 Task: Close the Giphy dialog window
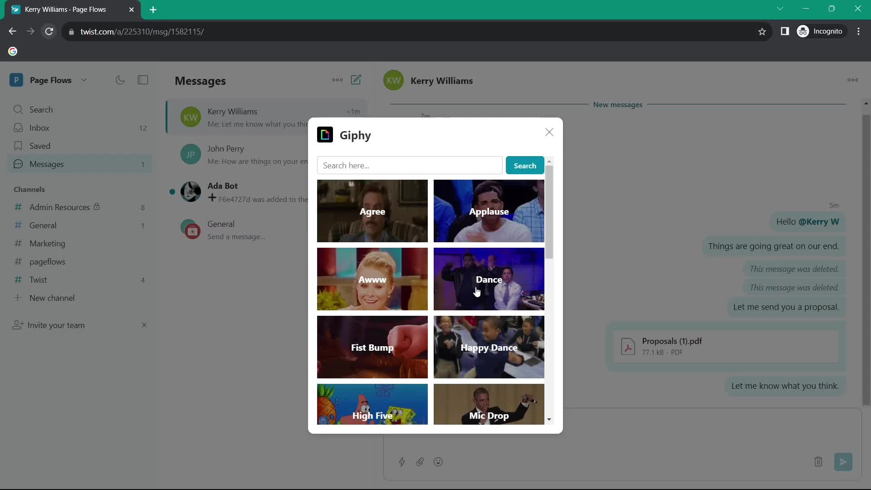point(548,132)
